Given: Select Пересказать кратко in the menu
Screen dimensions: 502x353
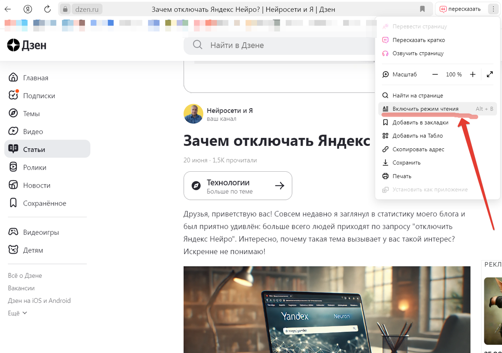Looking at the screenshot, I should [x=437, y=40].
